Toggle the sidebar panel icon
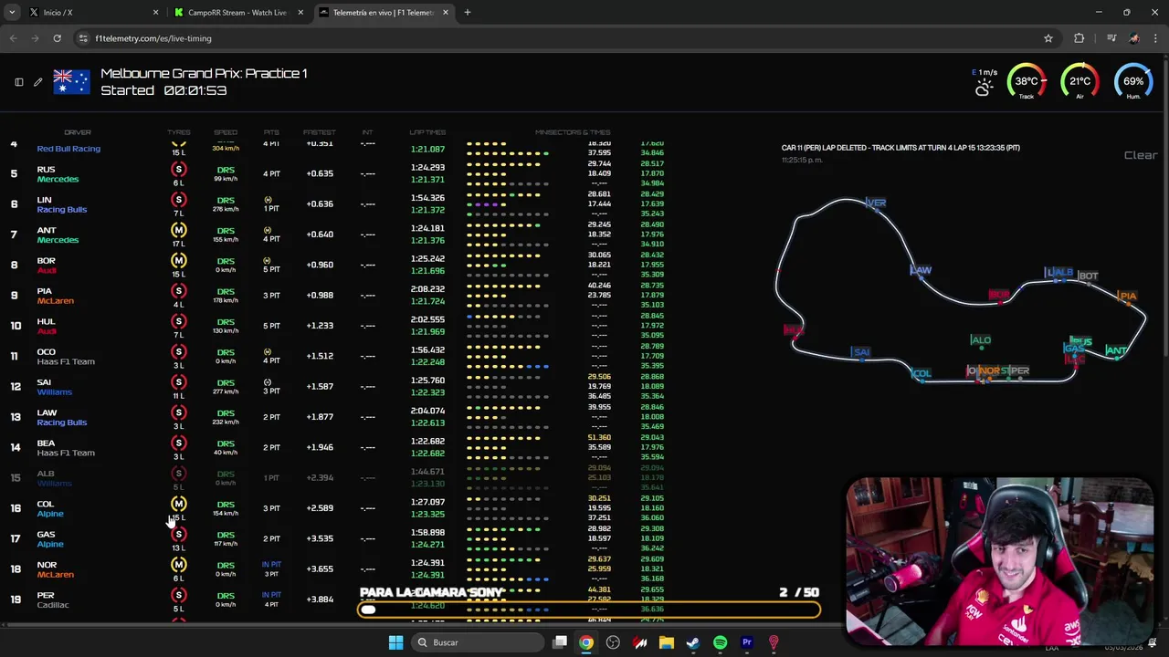Image resolution: width=1169 pixels, height=657 pixels. pyautogui.click(x=18, y=82)
